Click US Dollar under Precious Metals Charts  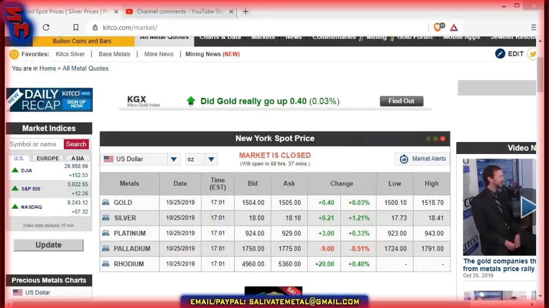(38, 293)
